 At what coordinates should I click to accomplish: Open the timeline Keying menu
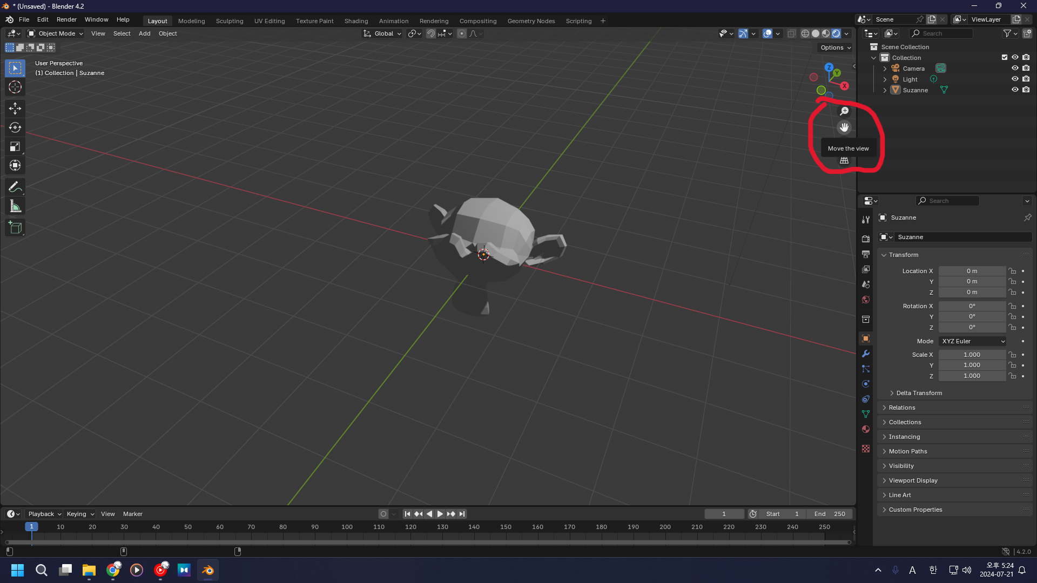(x=80, y=514)
